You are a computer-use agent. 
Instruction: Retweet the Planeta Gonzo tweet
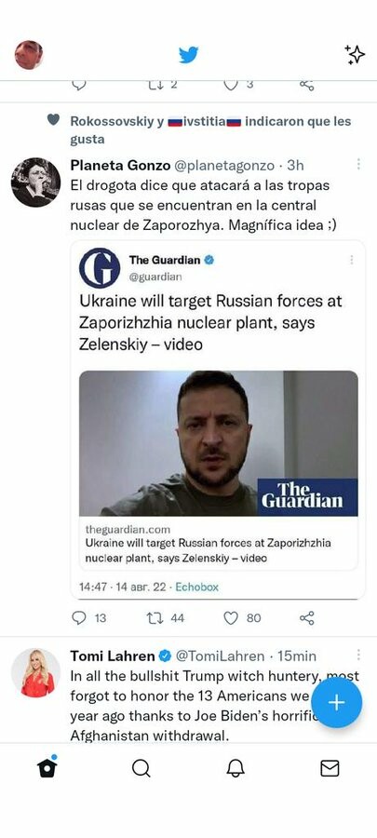tap(155, 618)
